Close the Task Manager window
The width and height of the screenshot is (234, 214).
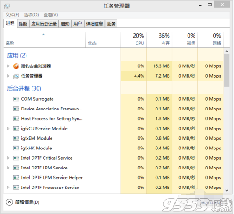tap(222, 5)
